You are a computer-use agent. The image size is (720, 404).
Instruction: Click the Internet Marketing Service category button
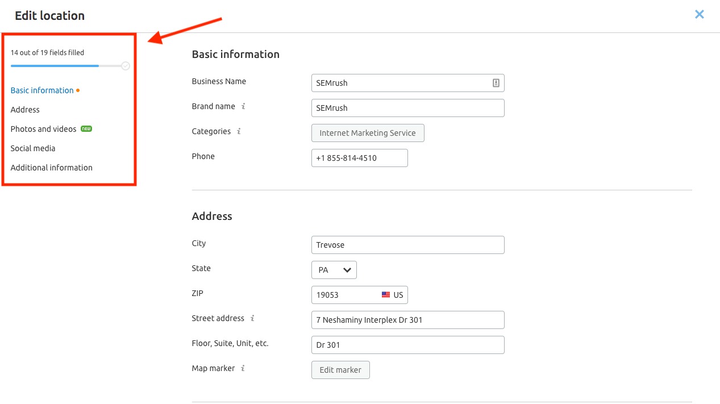(x=368, y=133)
